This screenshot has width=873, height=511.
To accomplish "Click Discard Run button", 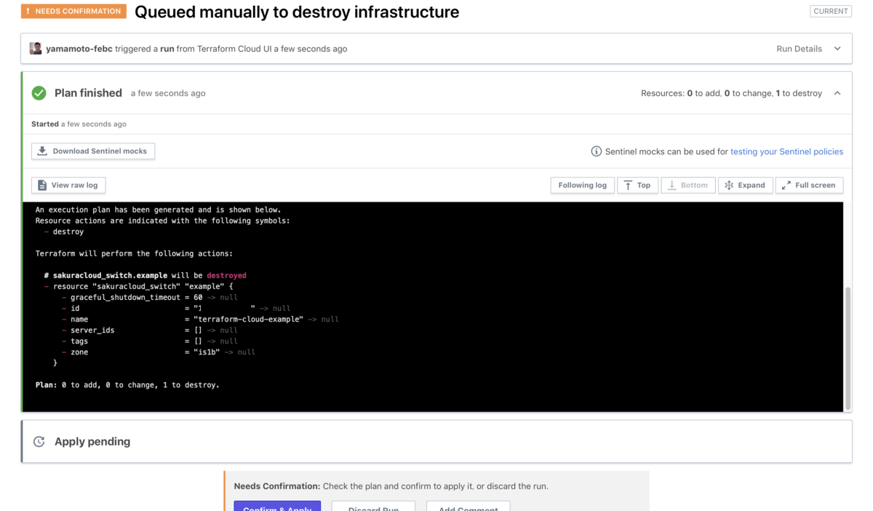I will (x=373, y=507).
